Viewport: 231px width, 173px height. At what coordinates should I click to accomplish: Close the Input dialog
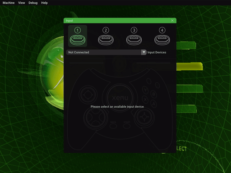172,20
